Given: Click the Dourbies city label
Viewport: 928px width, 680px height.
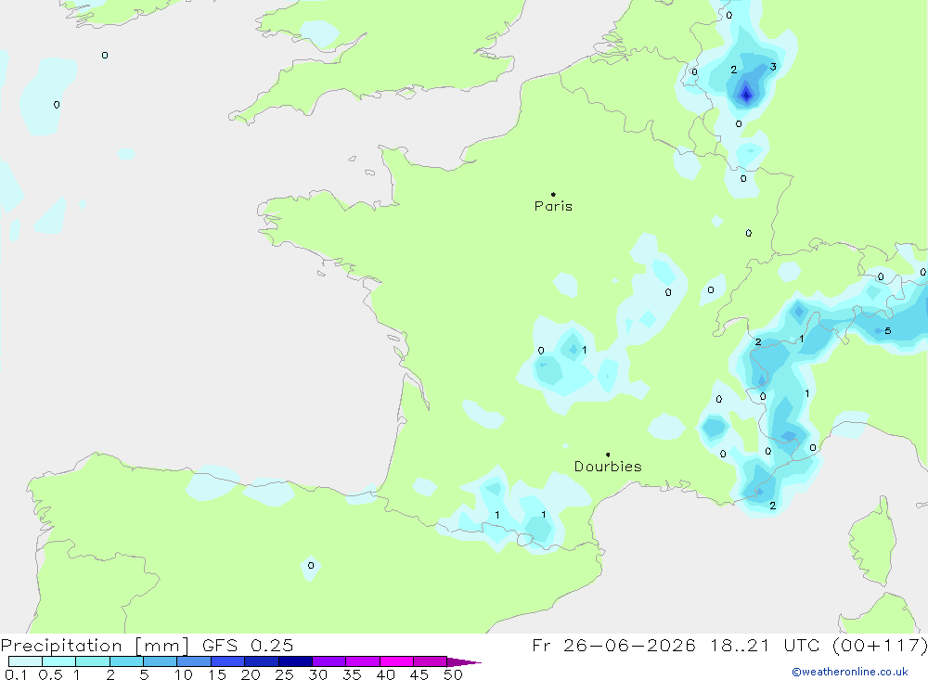Looking at the screenshot, I should click(608, 467).
